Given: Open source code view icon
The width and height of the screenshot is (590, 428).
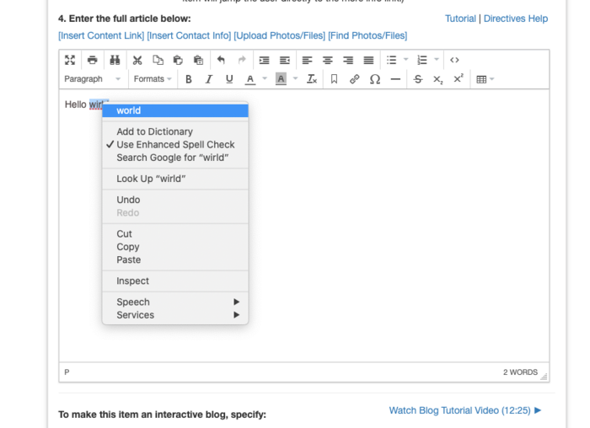Looking at the screenshot, I should tap(454, 60).
